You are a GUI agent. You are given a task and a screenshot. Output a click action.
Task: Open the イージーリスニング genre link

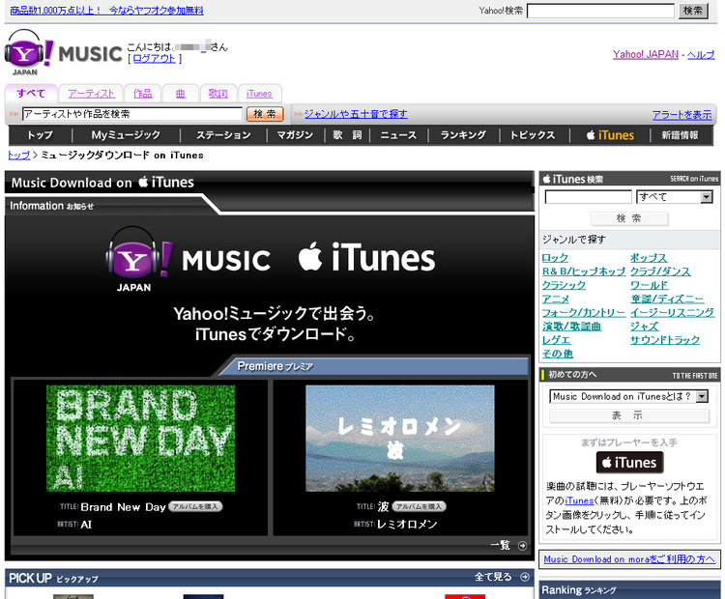(x=672, y=312)
